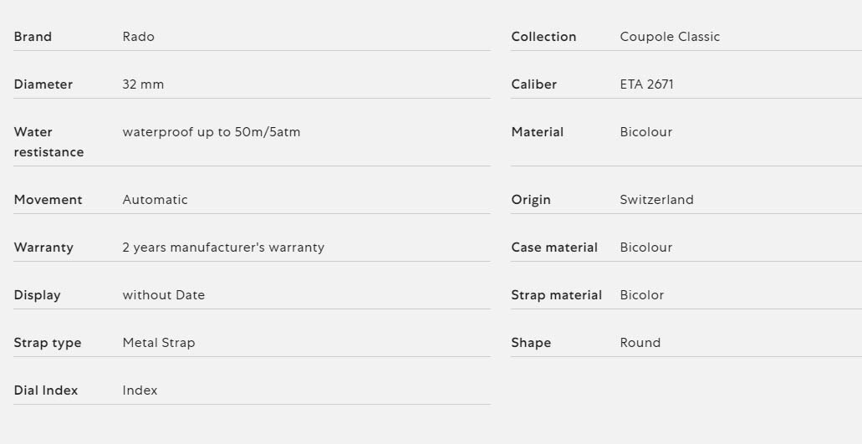Click the Strap type label

coord(48,344)
